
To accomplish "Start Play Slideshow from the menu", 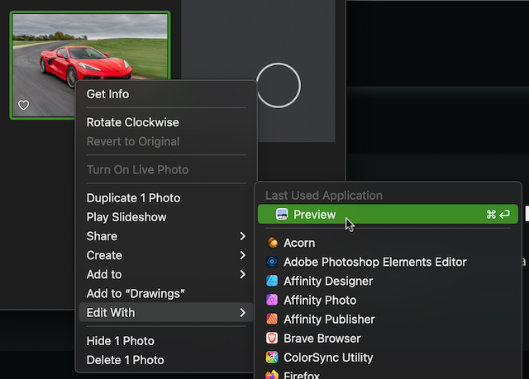I will pos(165,217).
